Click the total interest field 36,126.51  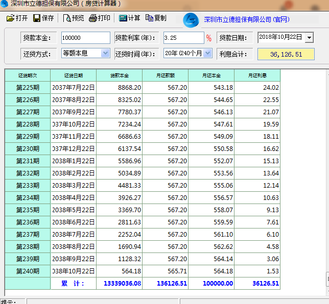(286, 54)
